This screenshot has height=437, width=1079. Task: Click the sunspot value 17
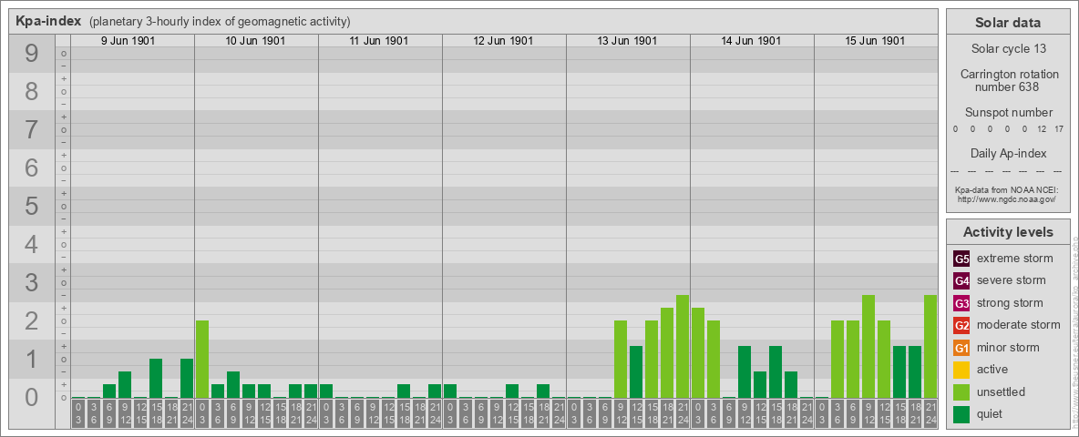[1058, 129]
